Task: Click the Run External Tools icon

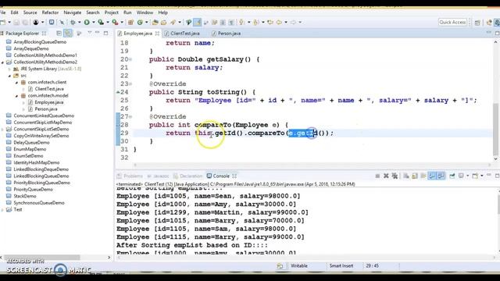Action: (x=115, y=23)
